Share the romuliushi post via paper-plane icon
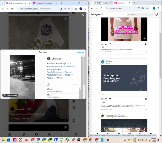Screen dimensions: 162x143 click(x=110, y=44)
